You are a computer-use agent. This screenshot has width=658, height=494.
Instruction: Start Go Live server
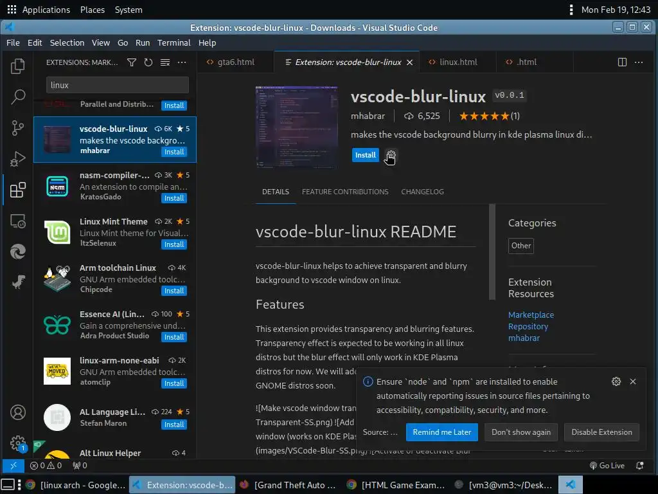click(x=607, y=466)
